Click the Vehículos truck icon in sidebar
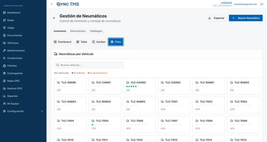Viewport: 267px width, 142px height. [x=4, y=43]
